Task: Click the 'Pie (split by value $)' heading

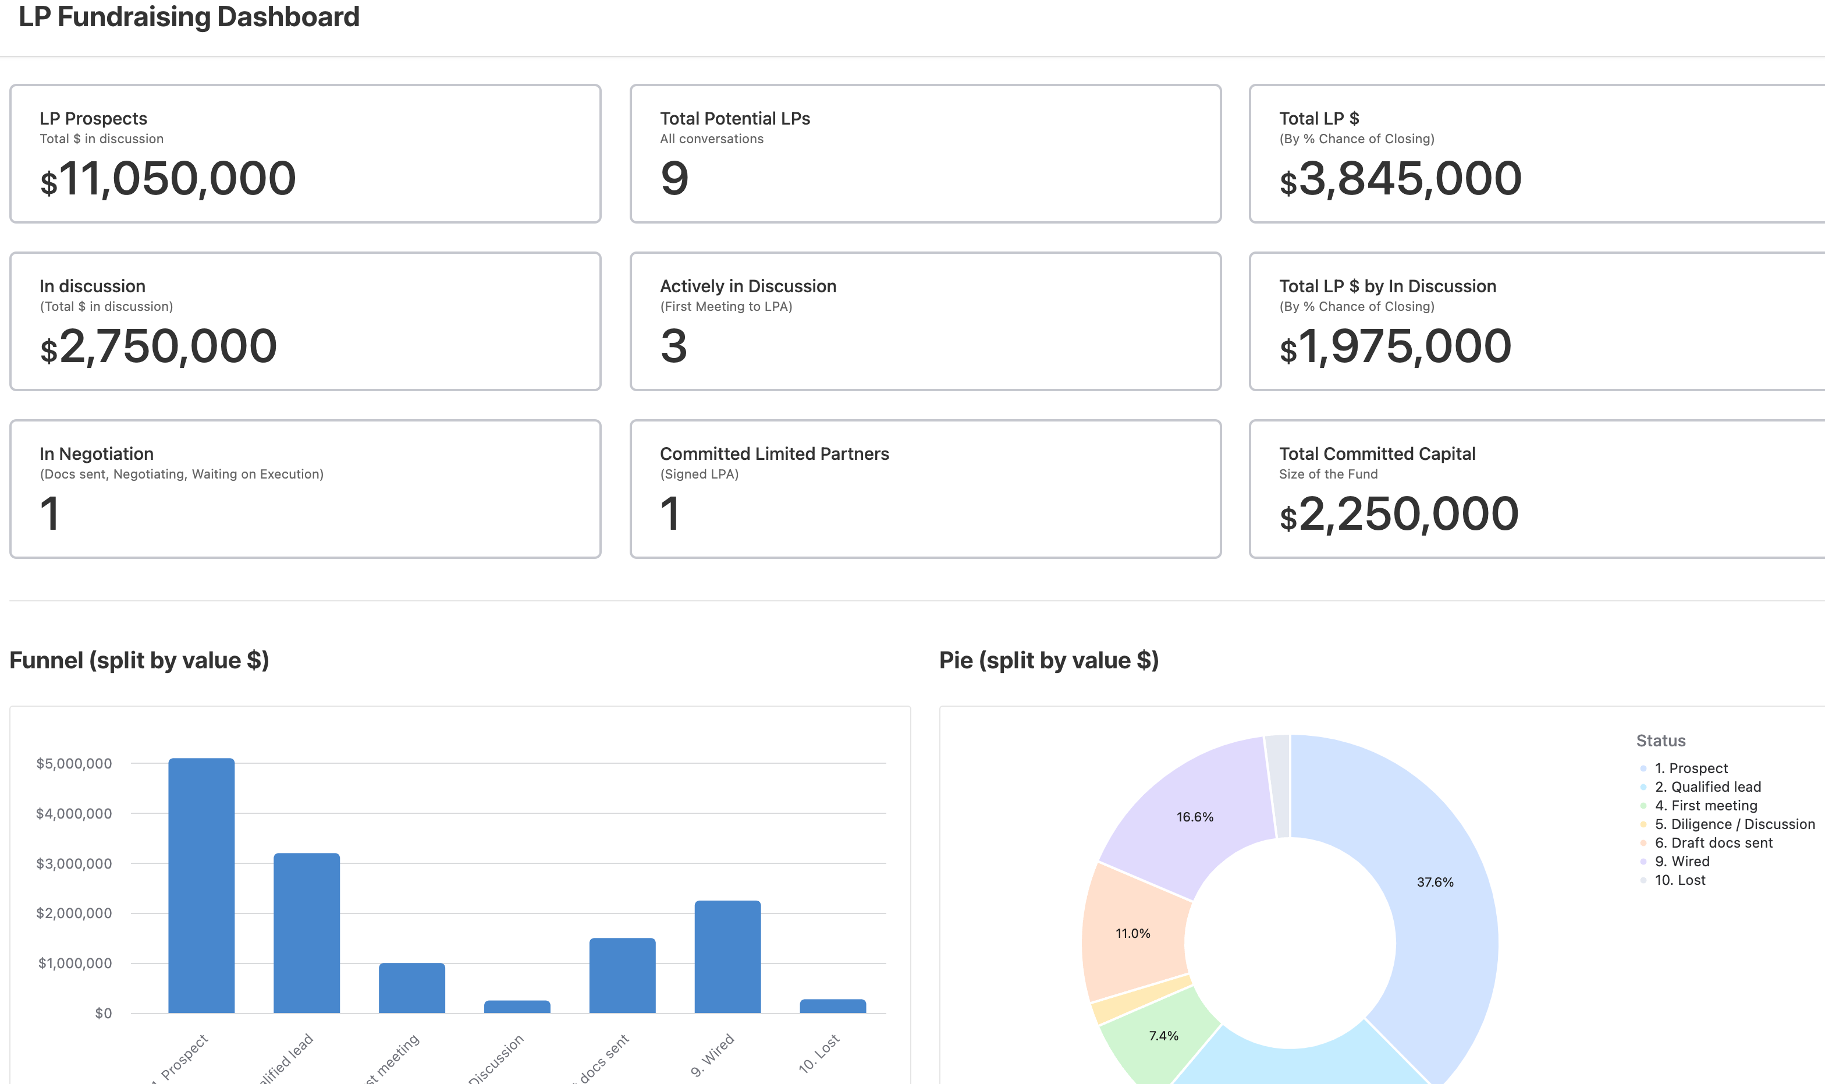Action: pos(1048,660)
